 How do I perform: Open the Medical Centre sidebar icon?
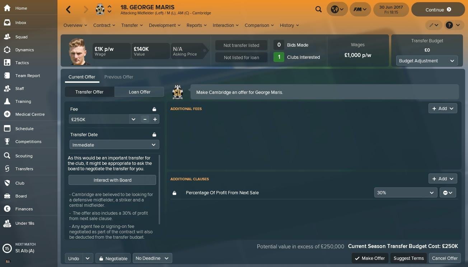[x=7, y=114]
